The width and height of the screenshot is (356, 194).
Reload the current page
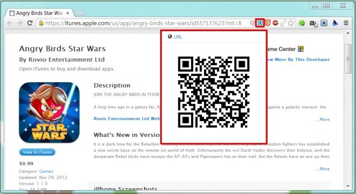tap(30, 23)
